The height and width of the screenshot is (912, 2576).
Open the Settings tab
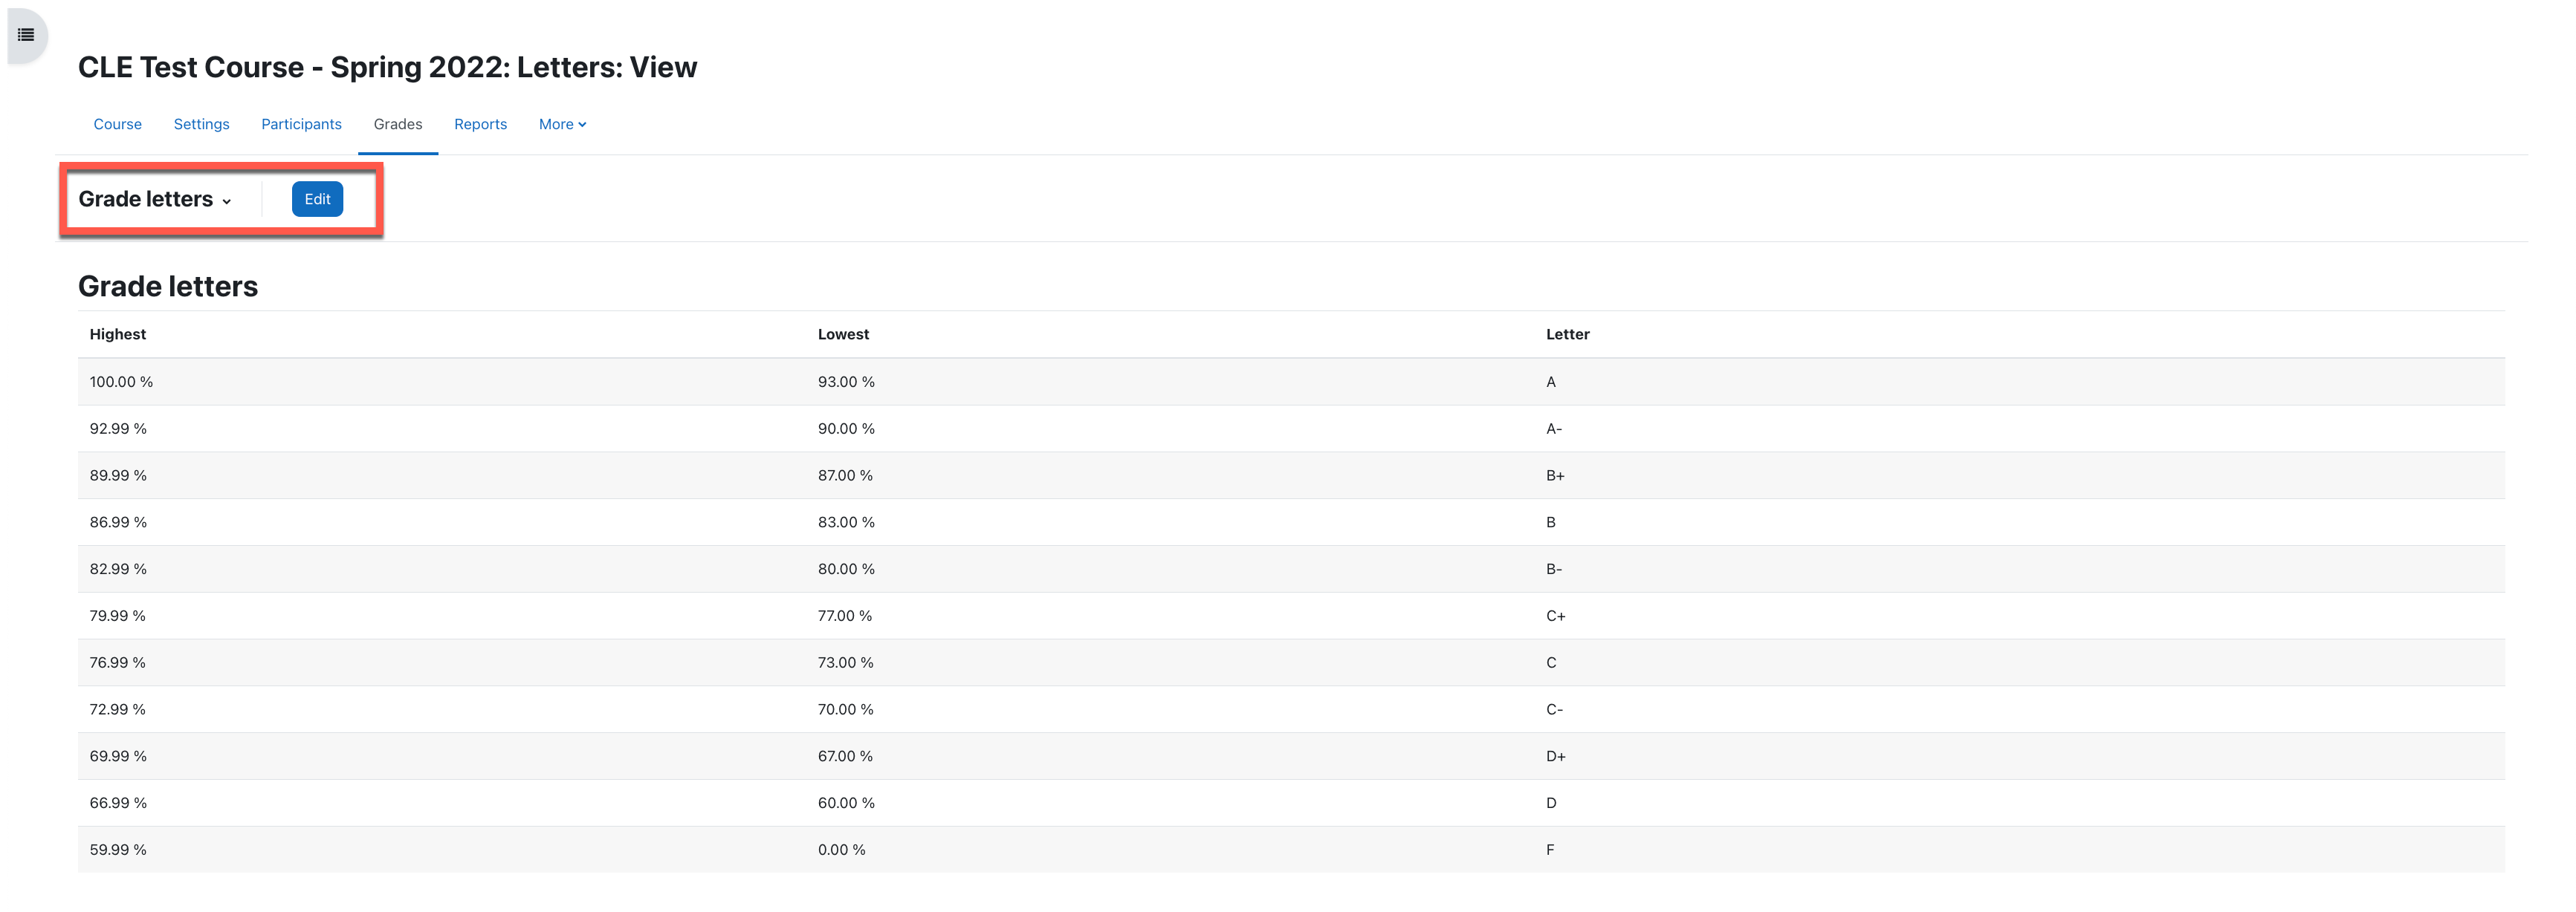[201, 124]
